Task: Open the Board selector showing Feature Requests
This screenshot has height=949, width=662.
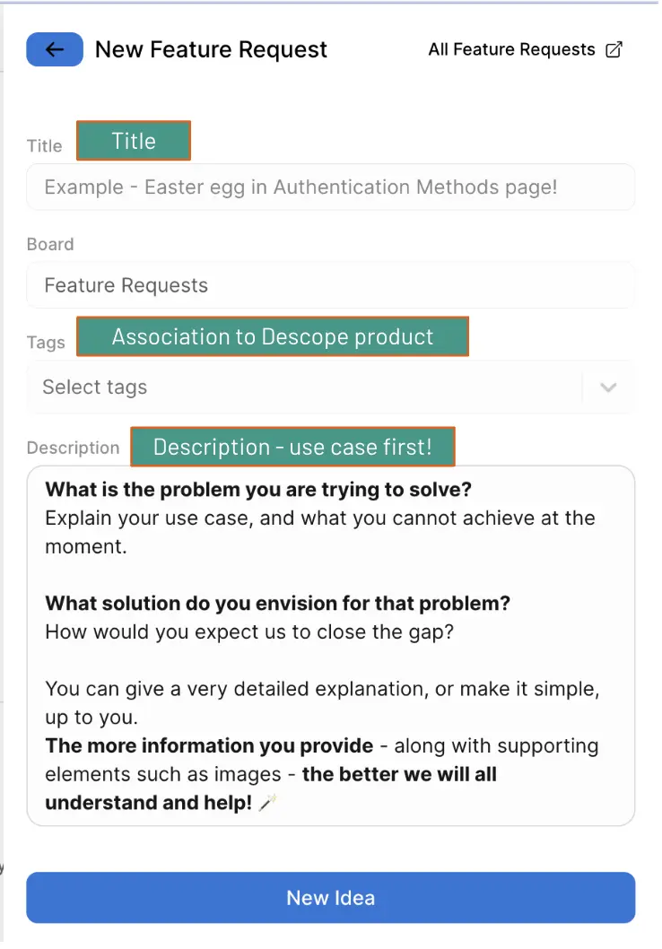Action: point(330,284)
